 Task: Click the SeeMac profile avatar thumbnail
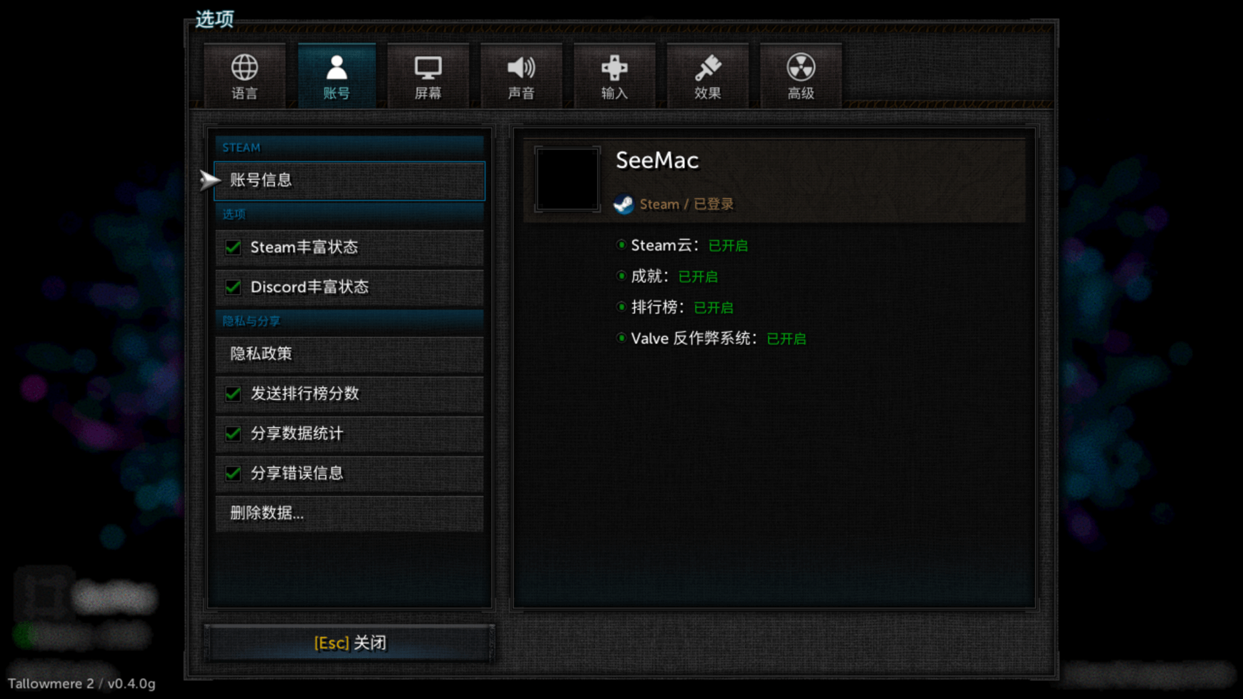(x=567, y=179)
